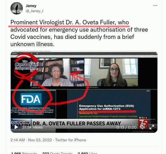Click the 2:14 AM Nov 23, 2022 timestamp
The width and height of the screenshot is (166, 154).
point(31,140)
